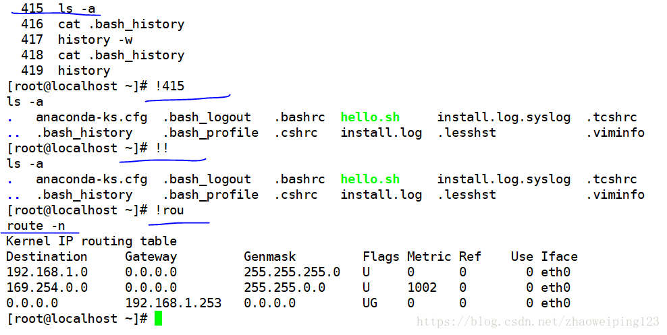Select genmask 255.255.0.0

[x=285, y=288]
